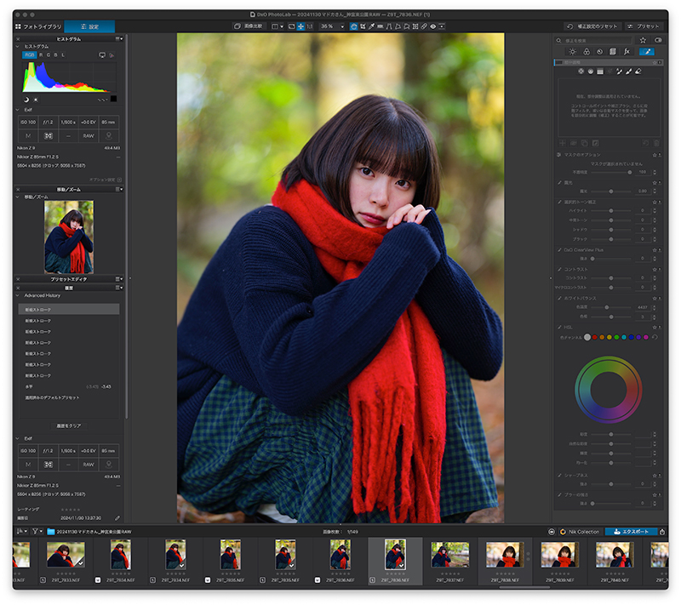Toggle active corrections only switch

pos(658,40)
